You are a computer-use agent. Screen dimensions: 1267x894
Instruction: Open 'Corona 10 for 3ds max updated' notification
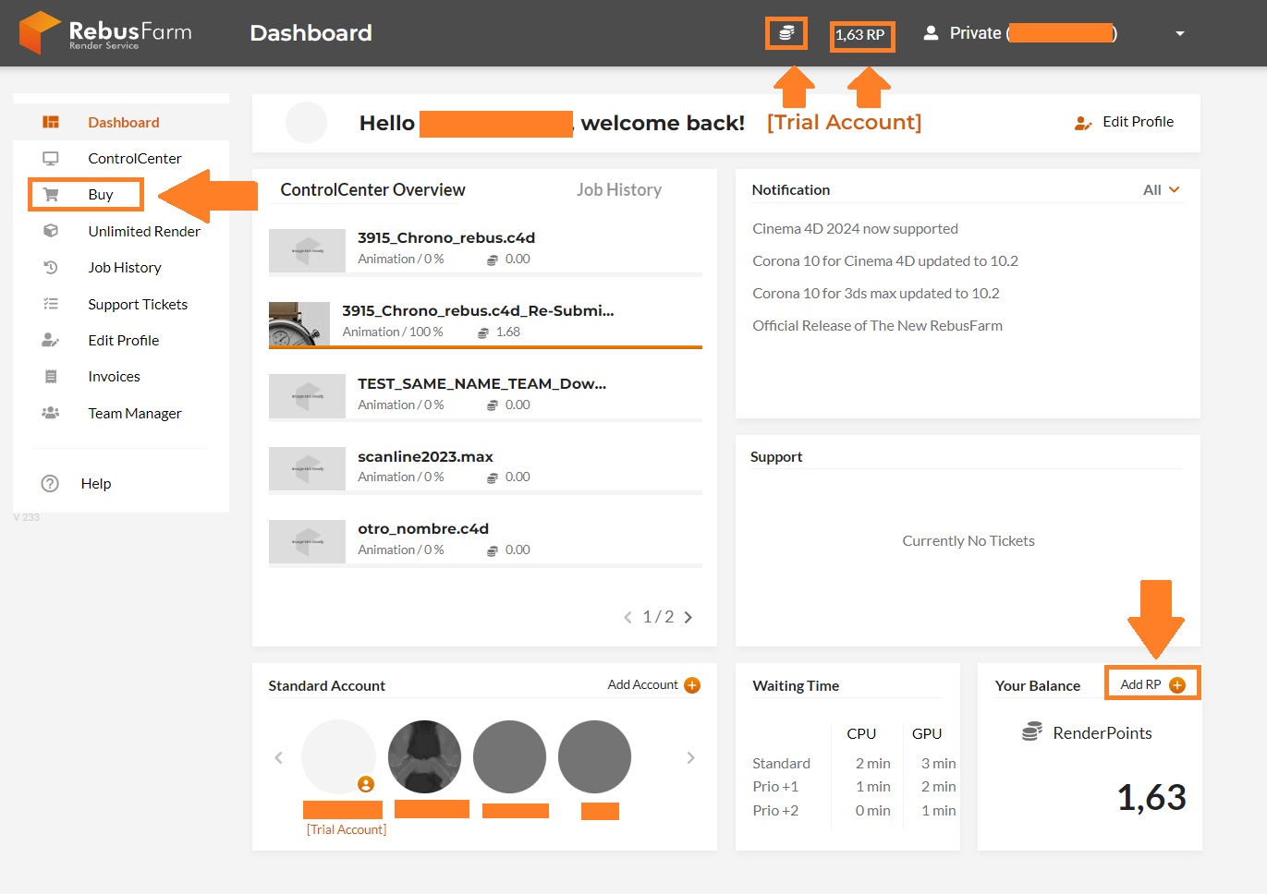(x=876, y=293)
